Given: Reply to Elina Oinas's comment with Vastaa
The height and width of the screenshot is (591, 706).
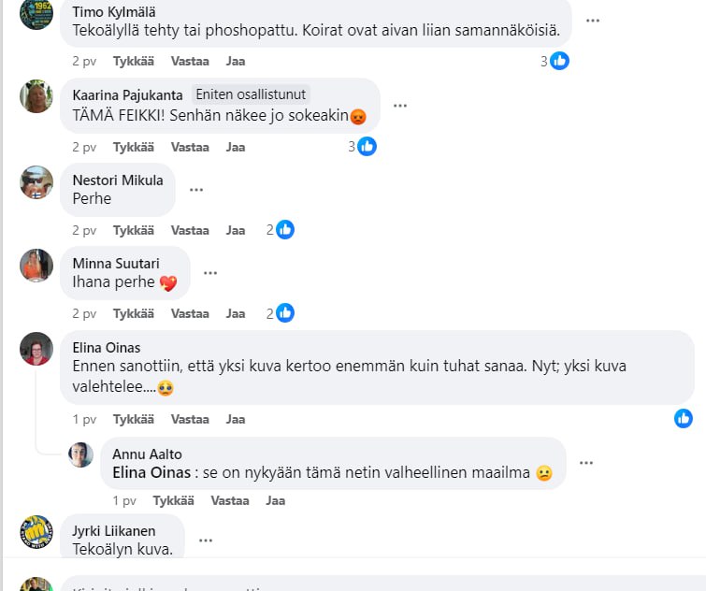Looking at the screenshot, I should pos(190,419).
